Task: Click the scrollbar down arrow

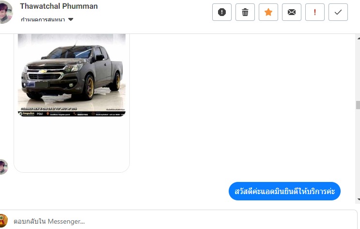Action: (x=358, y=199)
